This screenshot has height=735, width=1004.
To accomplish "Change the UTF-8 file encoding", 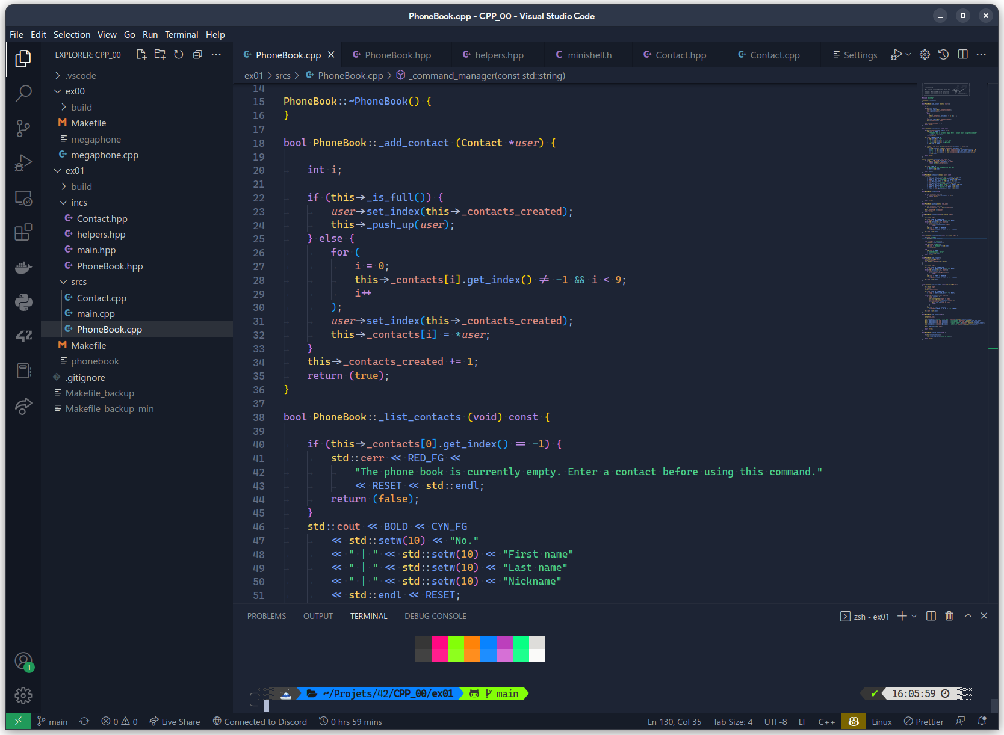I will [775, 722].
